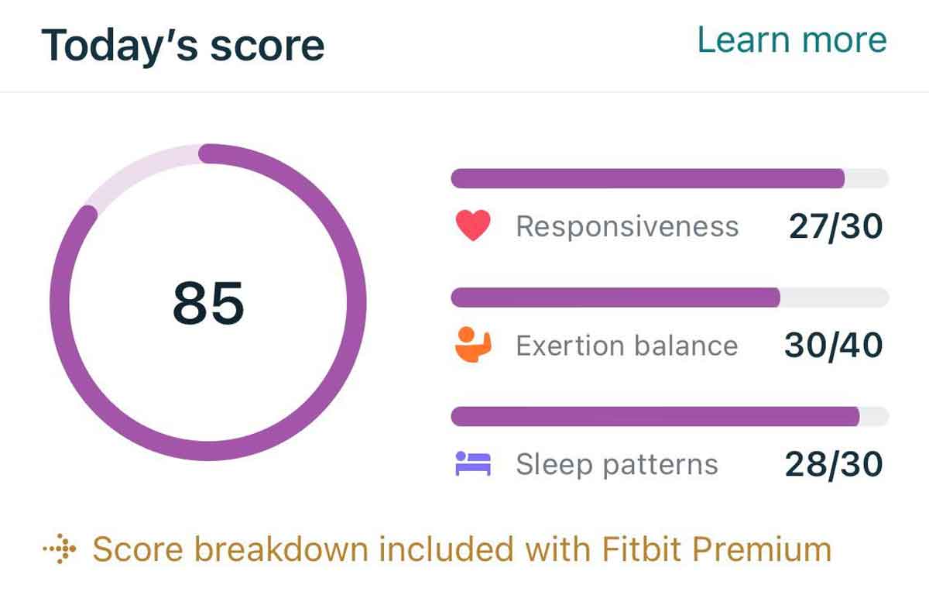Click the red heart Responsiveness icon
The width and height of the screenshot is (929, 609).
coord(472,226)
